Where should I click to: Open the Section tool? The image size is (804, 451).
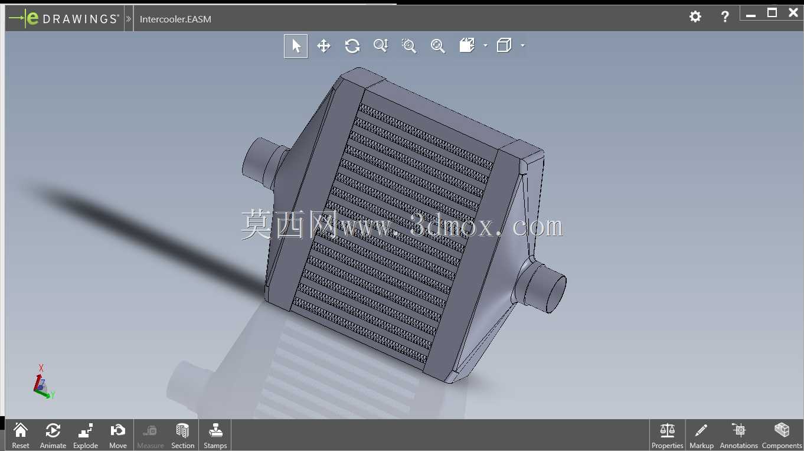[183, 435]
